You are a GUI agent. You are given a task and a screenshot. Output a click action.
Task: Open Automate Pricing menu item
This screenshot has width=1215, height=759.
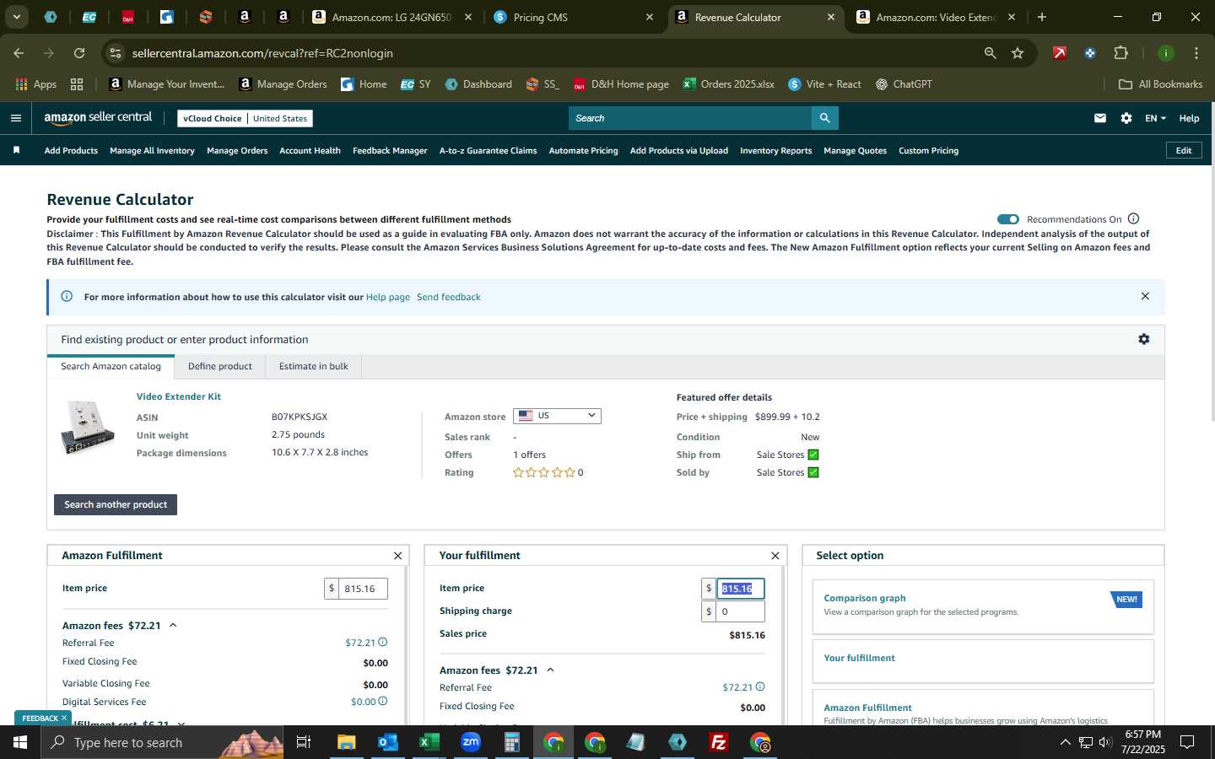pyautogui.click(x=583, y=150)
